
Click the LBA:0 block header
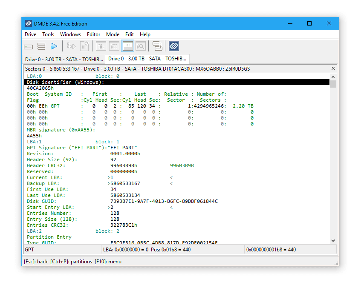pyautogui.click(x=34, y=77)
